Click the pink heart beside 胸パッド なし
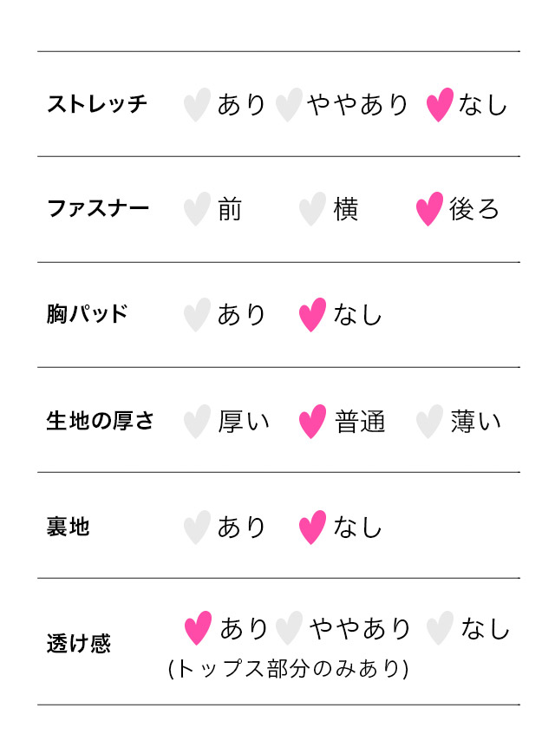555x741 pixels. coord(312,315)
